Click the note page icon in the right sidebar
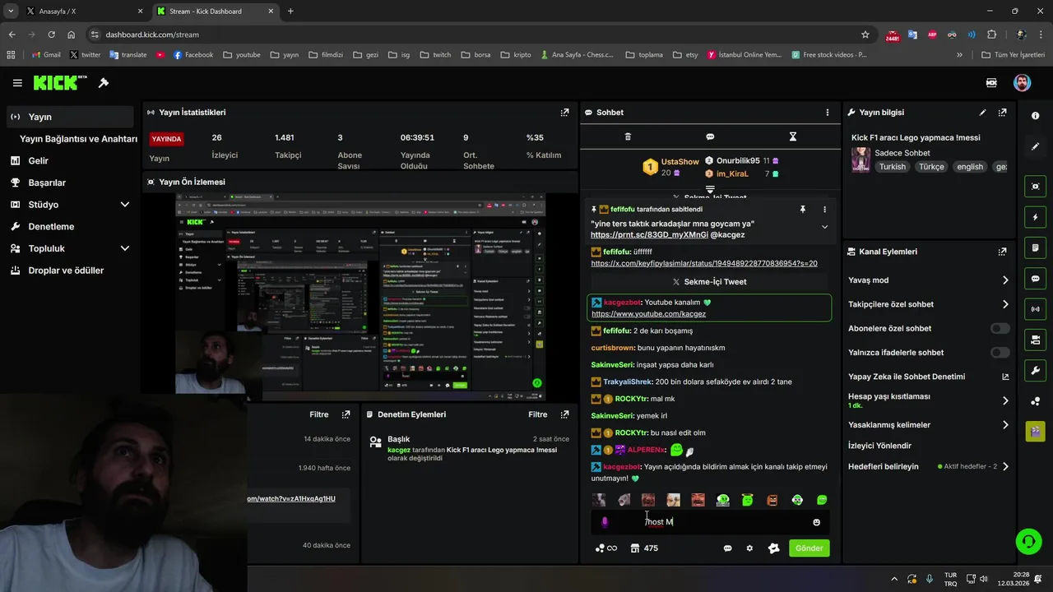1053x592 pixels. point(1035,248)
